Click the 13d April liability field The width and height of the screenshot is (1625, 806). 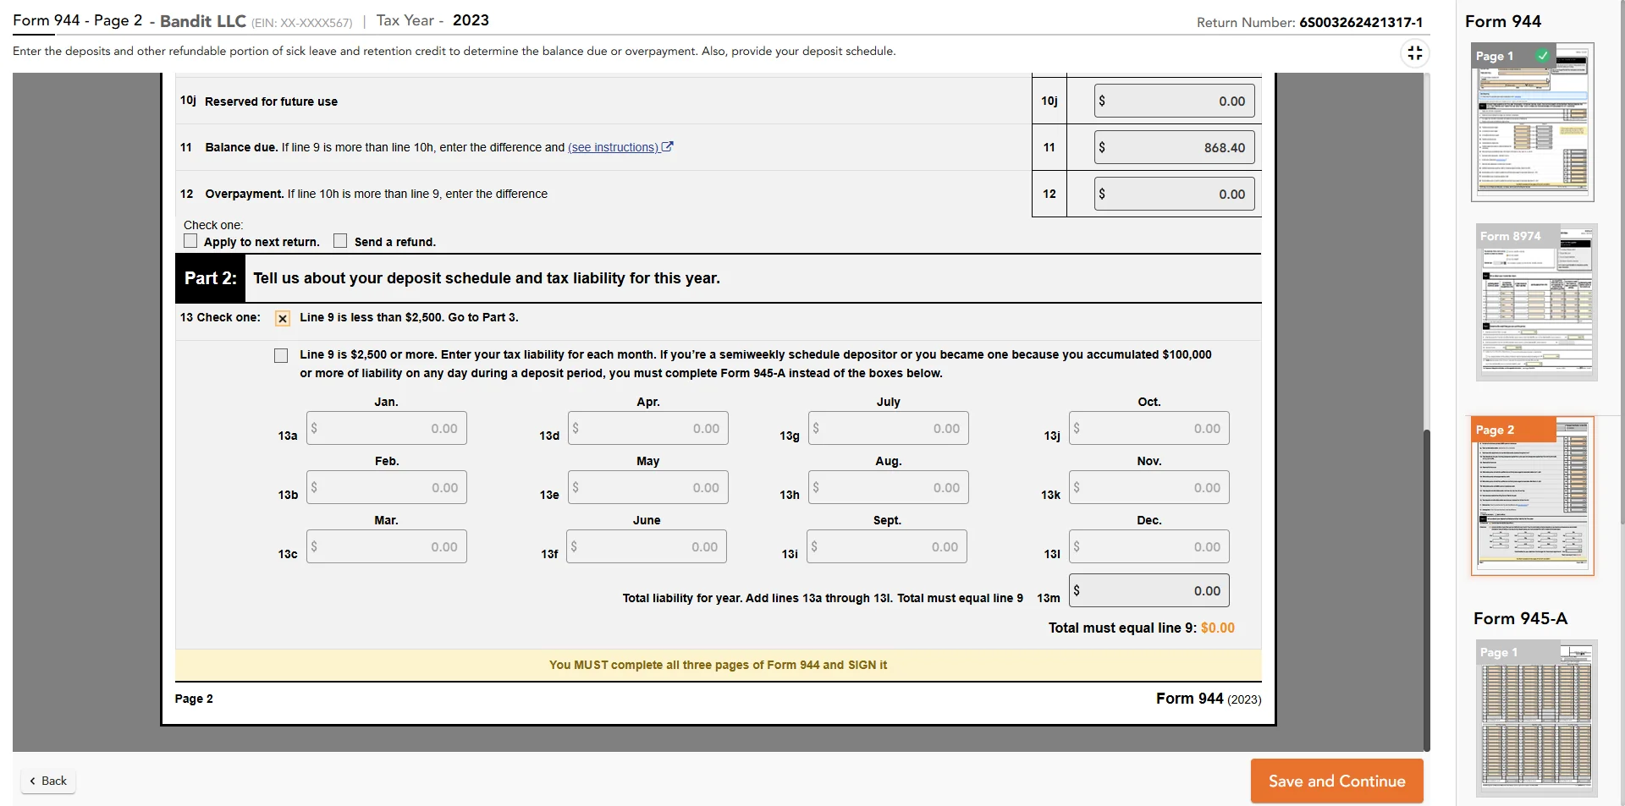[x=647, y=428]
